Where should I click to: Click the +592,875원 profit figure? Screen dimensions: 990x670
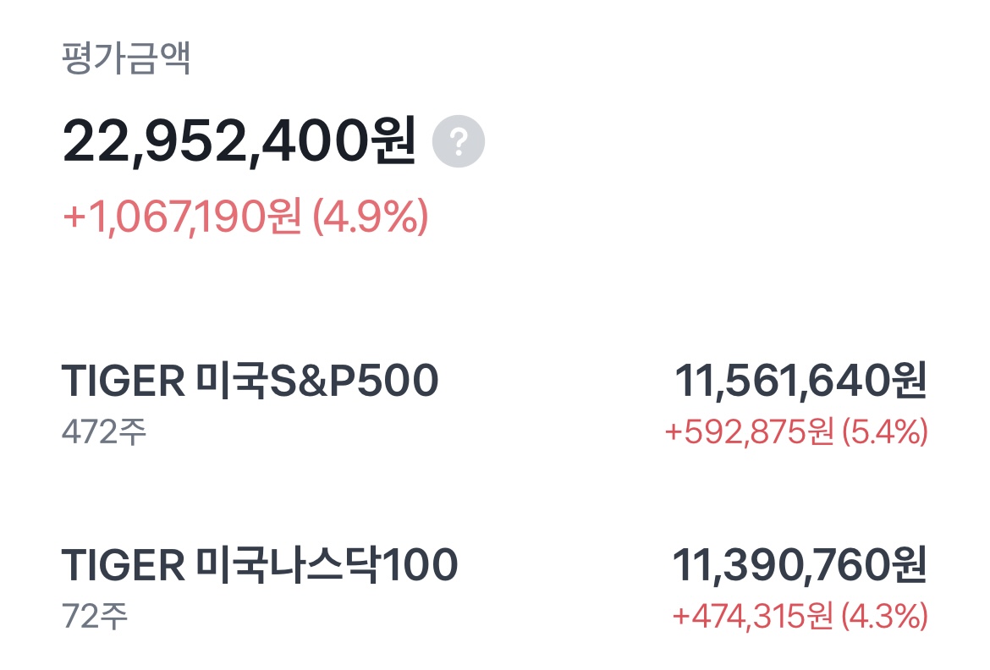tap(749, 432)
